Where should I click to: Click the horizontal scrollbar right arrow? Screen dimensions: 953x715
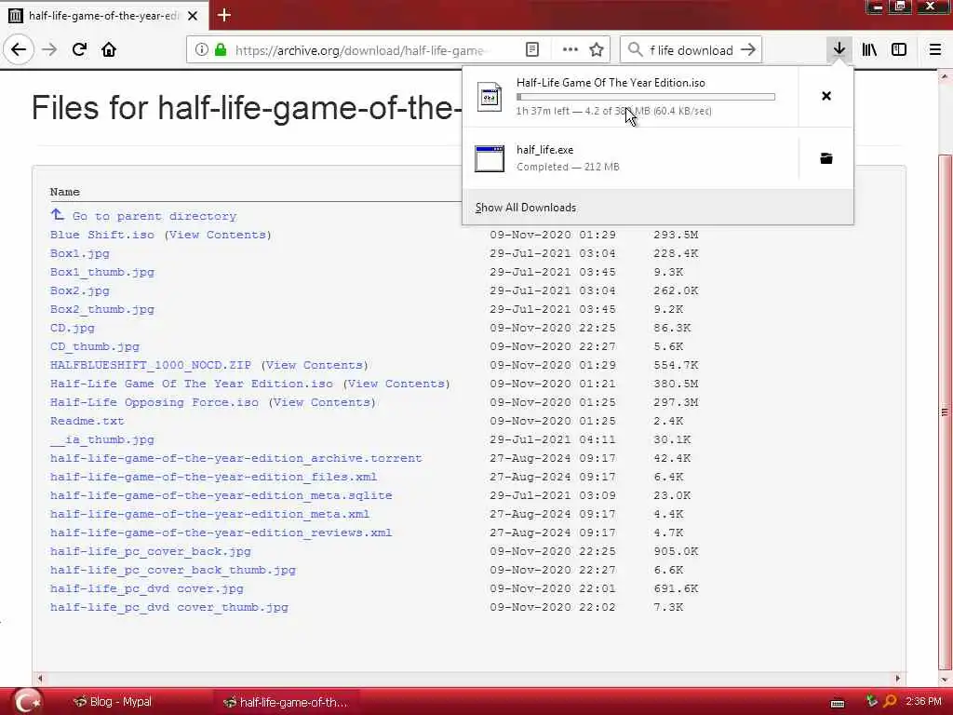[x=898, y=678]
